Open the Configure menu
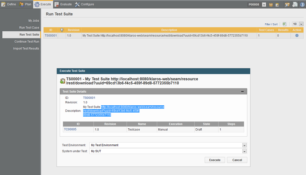 pyautogui.click(x=85, y=4)
